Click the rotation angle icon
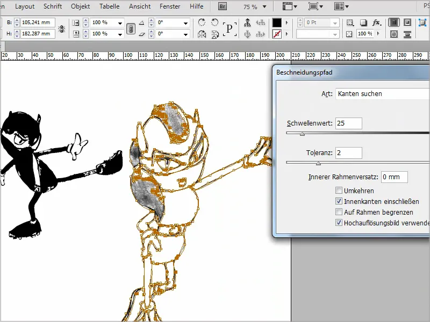Viewport: 430px width, 322px height. pos(141,23)
